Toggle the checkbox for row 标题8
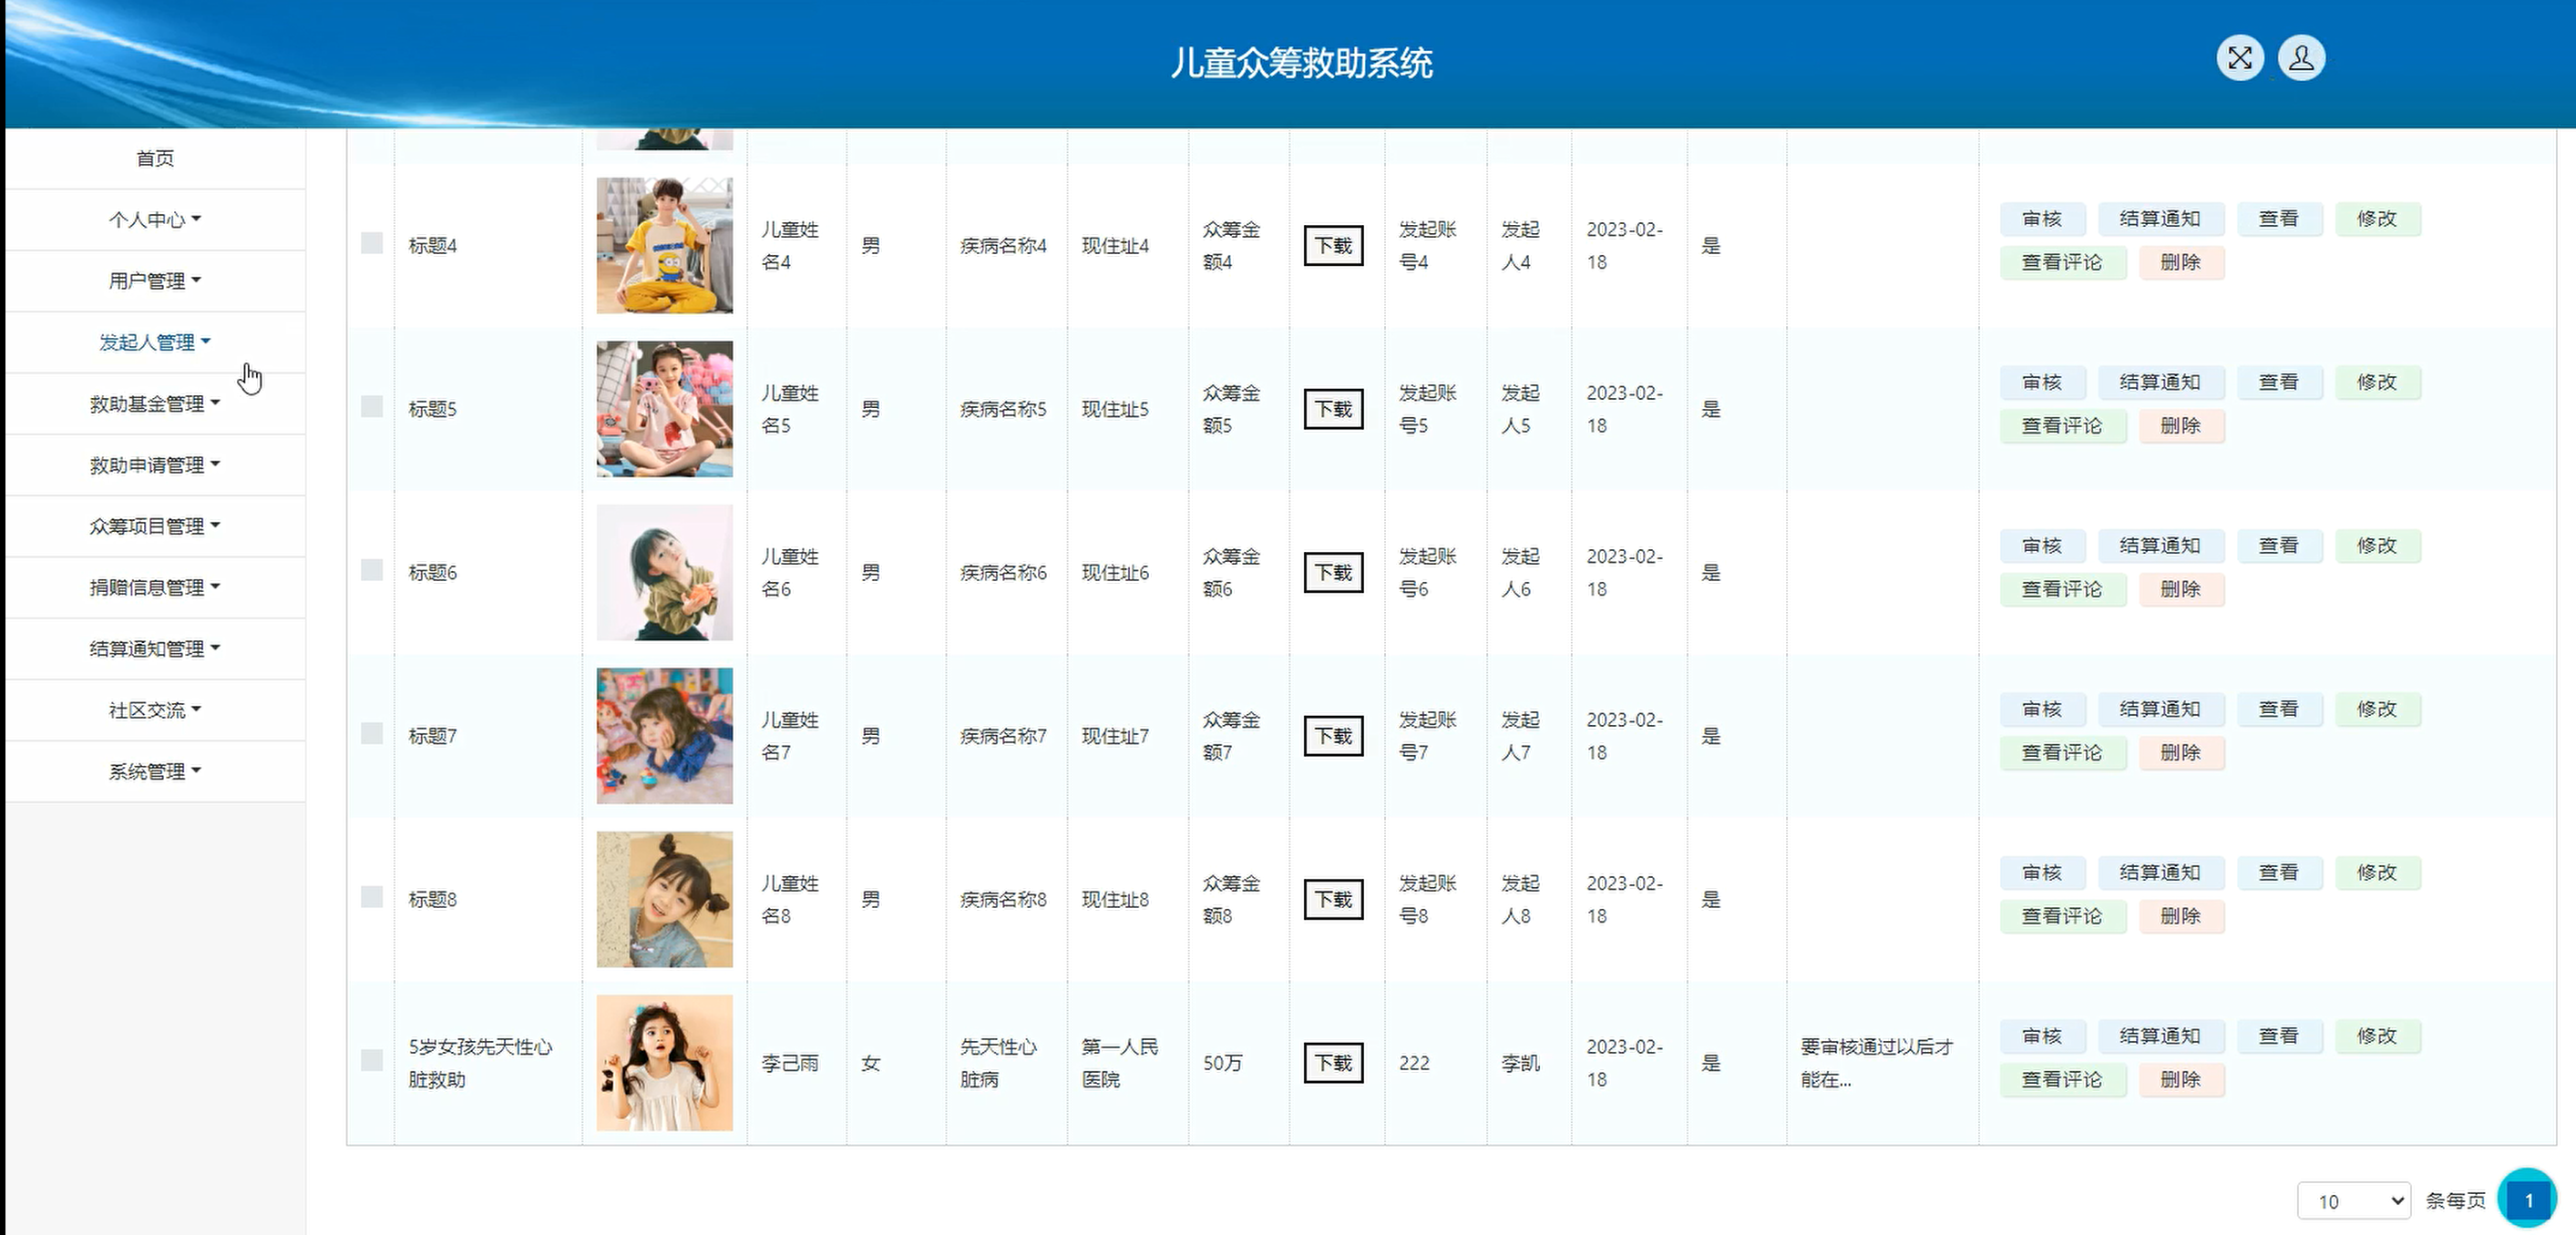 372,896
